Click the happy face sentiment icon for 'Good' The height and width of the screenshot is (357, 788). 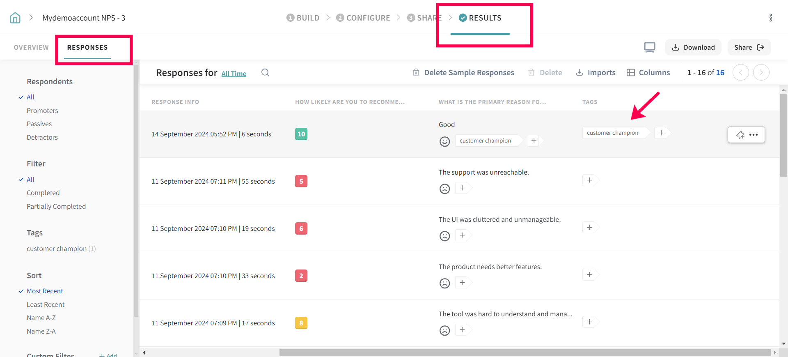(x=444, y=141)
